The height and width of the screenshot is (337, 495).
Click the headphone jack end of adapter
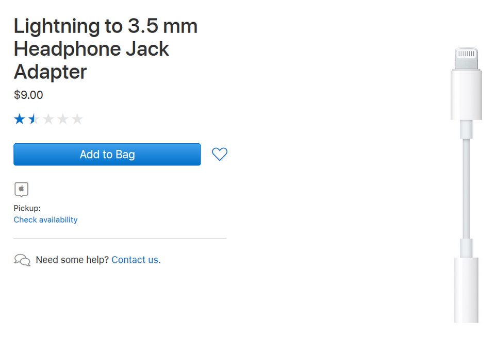[466, 291]
